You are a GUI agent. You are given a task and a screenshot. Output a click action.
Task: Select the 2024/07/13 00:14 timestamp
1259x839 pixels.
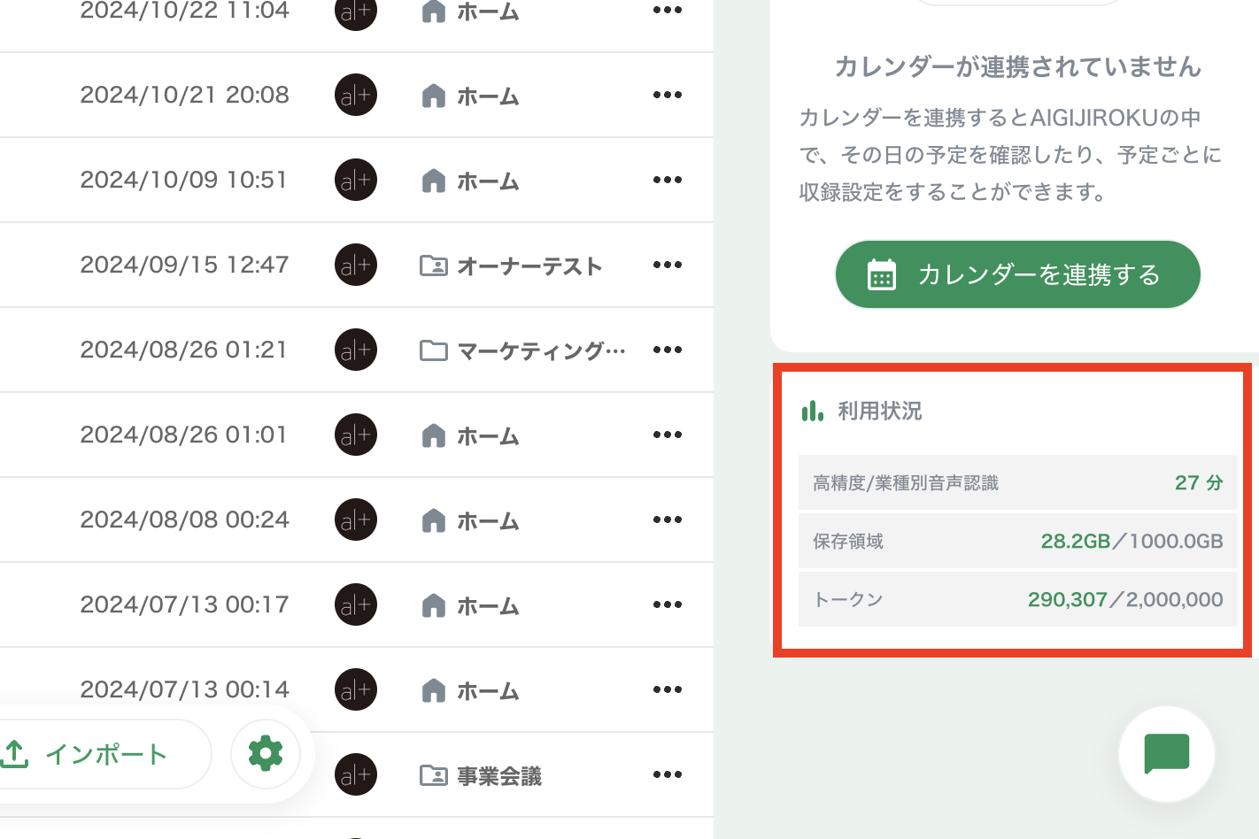[184, 689]
